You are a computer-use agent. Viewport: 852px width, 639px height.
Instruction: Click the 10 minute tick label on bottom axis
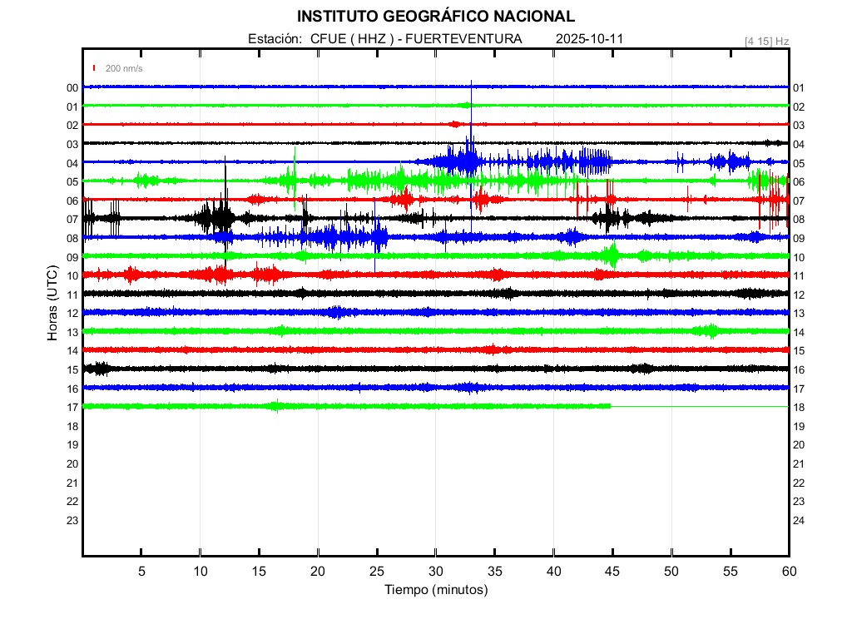point(200,572)
